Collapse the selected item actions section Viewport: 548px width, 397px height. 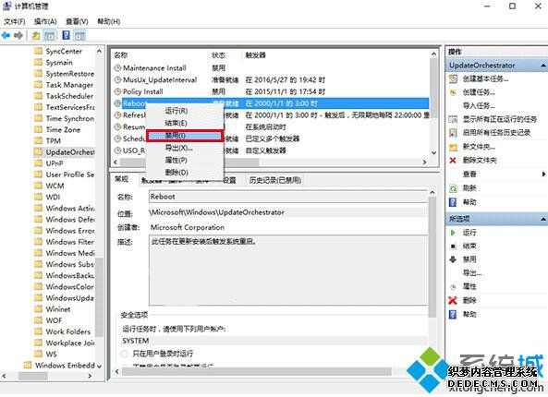(x=543, y=220)
